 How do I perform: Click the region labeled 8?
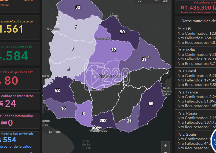click(x=84, y=113)
